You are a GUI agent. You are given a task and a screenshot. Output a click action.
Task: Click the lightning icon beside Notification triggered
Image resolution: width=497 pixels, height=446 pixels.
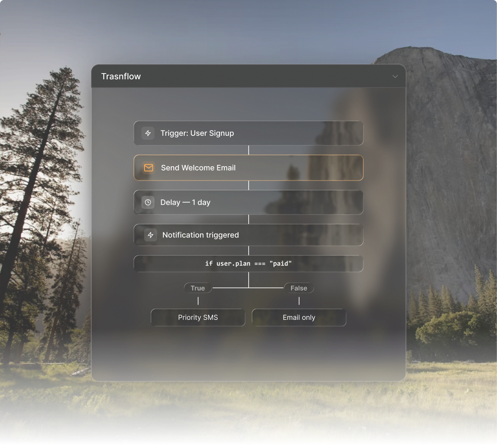point(151,235)
